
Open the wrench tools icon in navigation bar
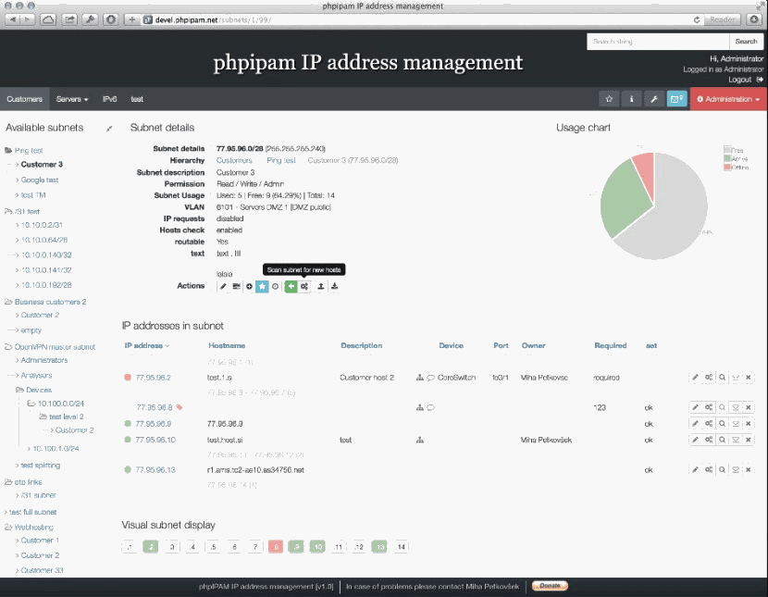pyautogui.click(x=654, y=99)
